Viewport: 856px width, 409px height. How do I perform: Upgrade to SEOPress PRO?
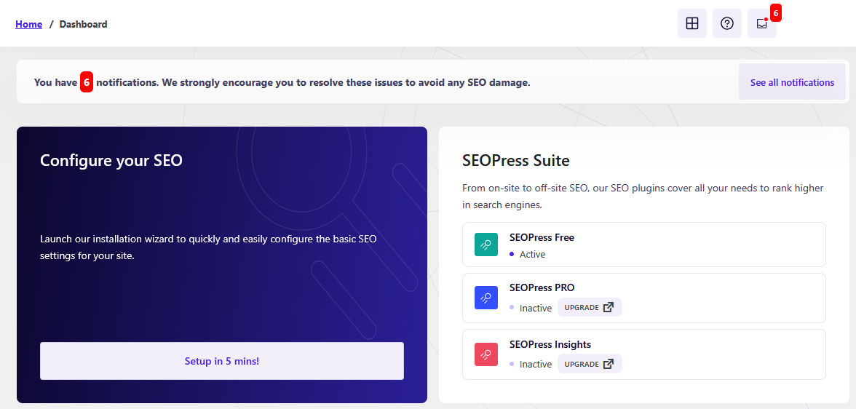point(589,307)
